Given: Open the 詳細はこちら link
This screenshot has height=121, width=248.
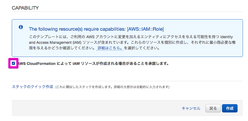Looking at the screenshot, I should 110,48.
